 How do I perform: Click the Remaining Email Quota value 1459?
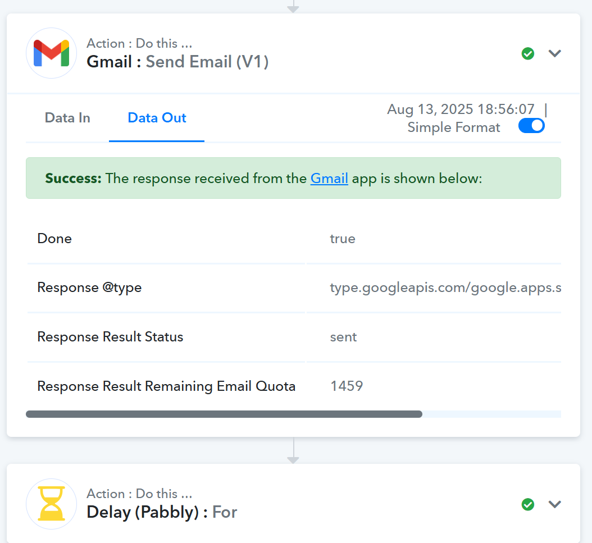(347, 386)
